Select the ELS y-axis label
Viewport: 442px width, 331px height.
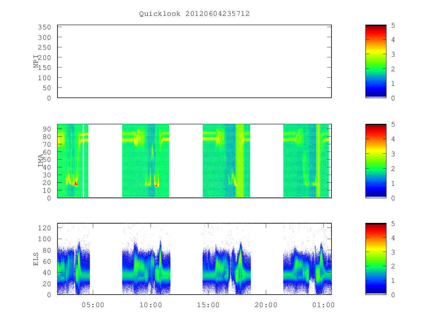[x=36, y=259]
